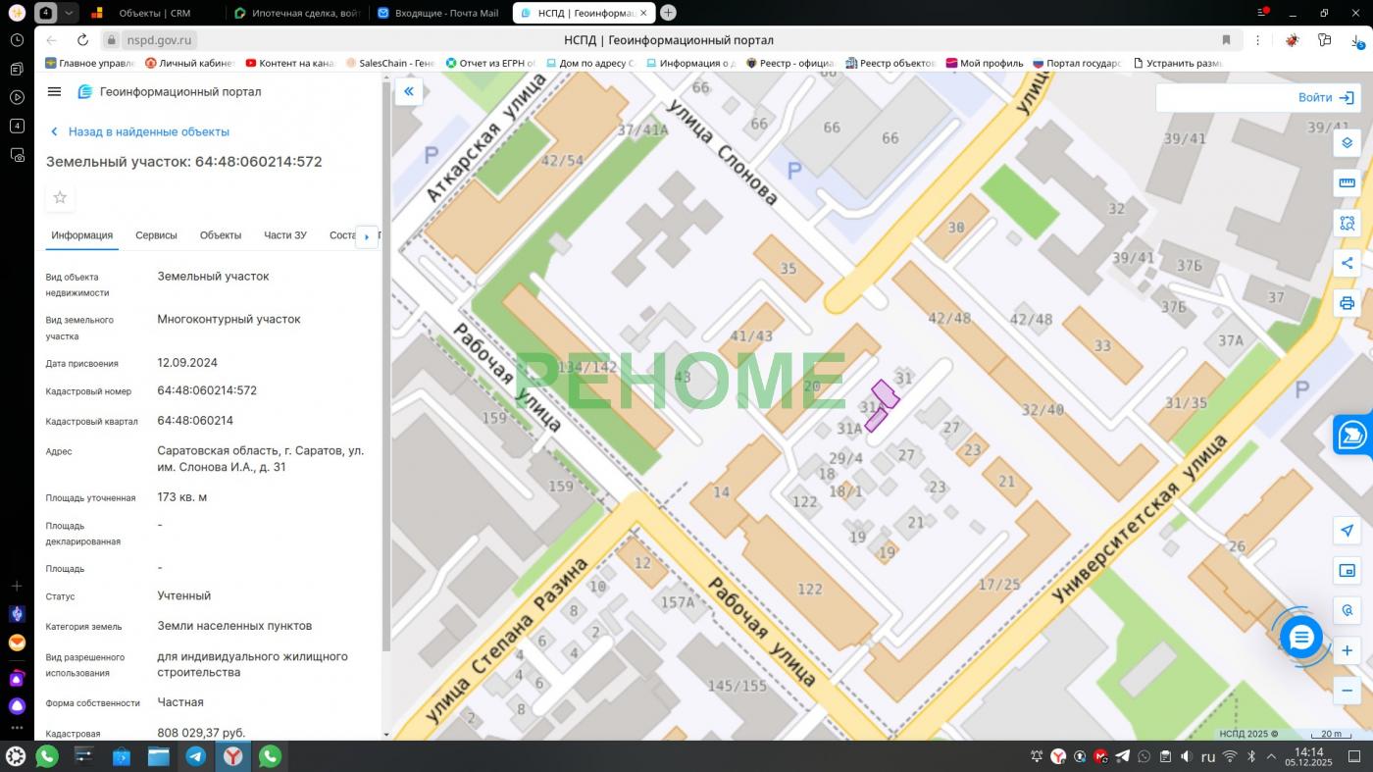Zoom in the map with plus
The image size is (1373, 772).
pos(1347,650)
